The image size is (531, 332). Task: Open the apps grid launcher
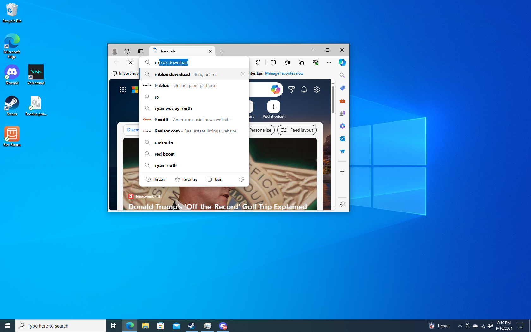click(123, 89)
